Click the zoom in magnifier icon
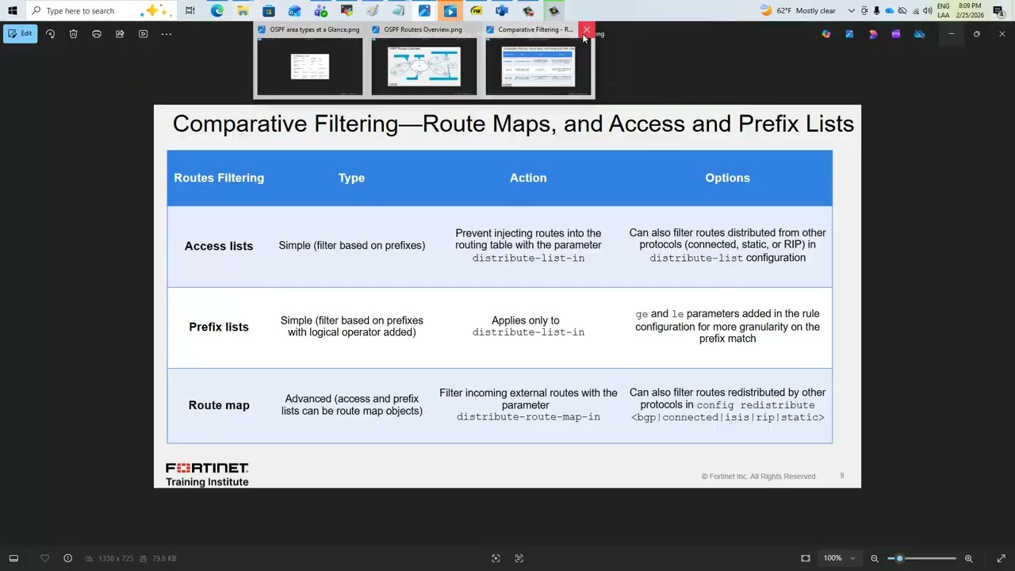Viewport: 1015px width, 571px height. point(968,558)
